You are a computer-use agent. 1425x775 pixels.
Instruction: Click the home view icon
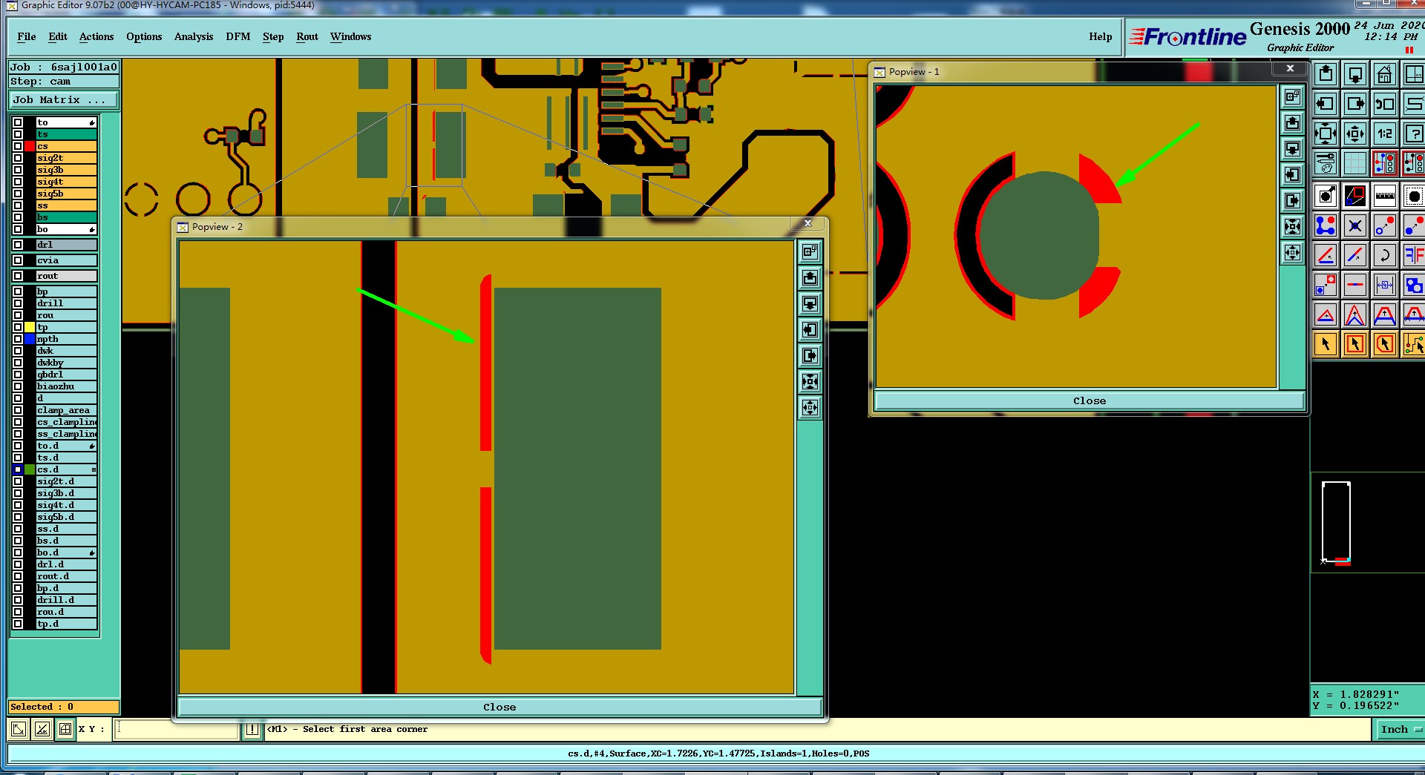tap(1385, 74)
